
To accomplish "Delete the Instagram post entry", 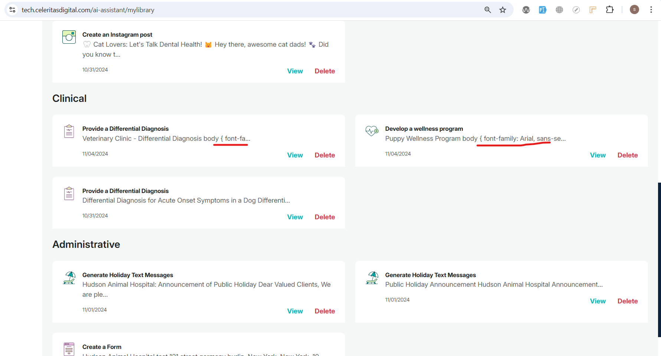I will point(325,71).
